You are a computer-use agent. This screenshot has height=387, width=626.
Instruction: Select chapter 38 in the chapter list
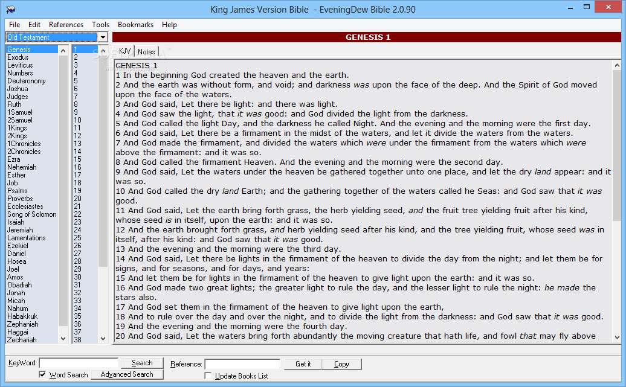[85, 340]
